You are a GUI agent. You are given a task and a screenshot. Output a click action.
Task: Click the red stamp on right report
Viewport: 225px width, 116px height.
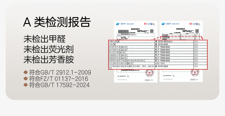coord(195,73)
